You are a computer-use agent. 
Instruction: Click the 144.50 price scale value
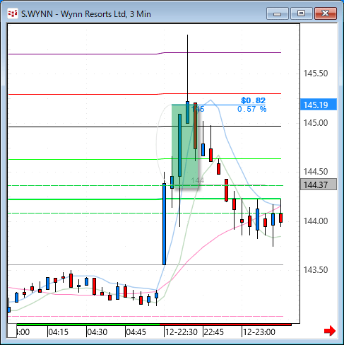(x=316, y=172)
